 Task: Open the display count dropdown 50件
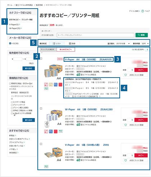point(145,43)
